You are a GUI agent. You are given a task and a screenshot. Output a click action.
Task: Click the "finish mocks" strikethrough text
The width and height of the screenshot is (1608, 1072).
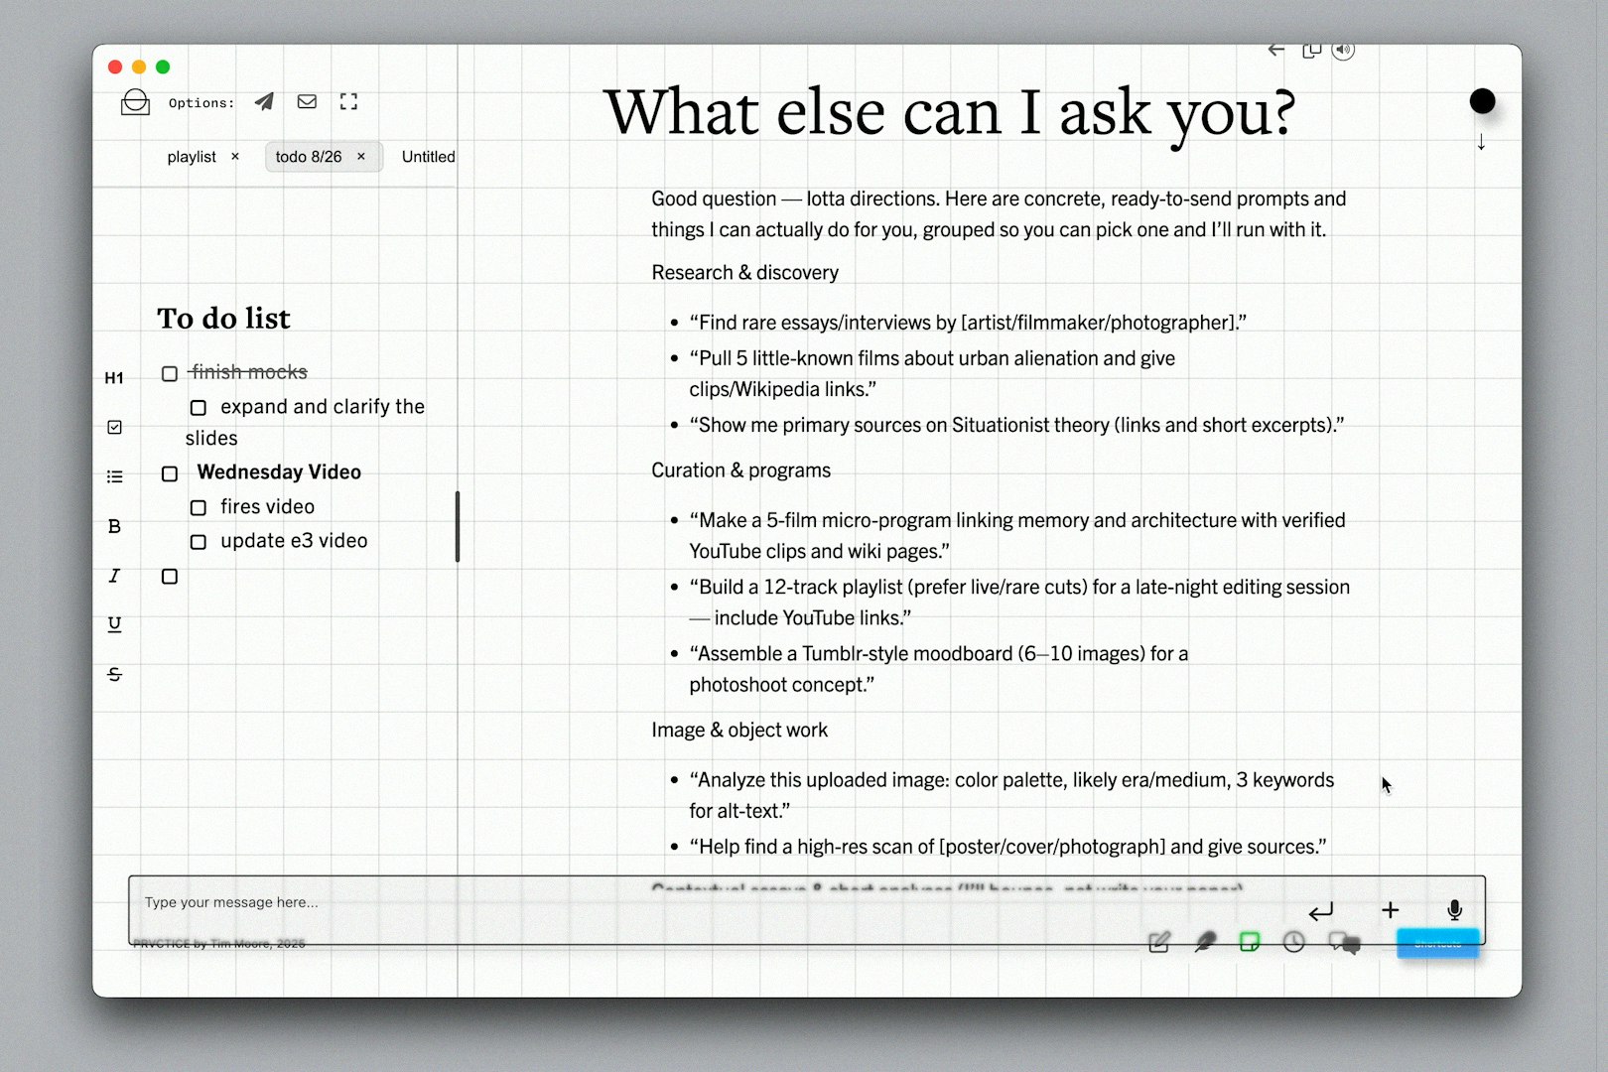pyautogui.click(x=249, y=372)
